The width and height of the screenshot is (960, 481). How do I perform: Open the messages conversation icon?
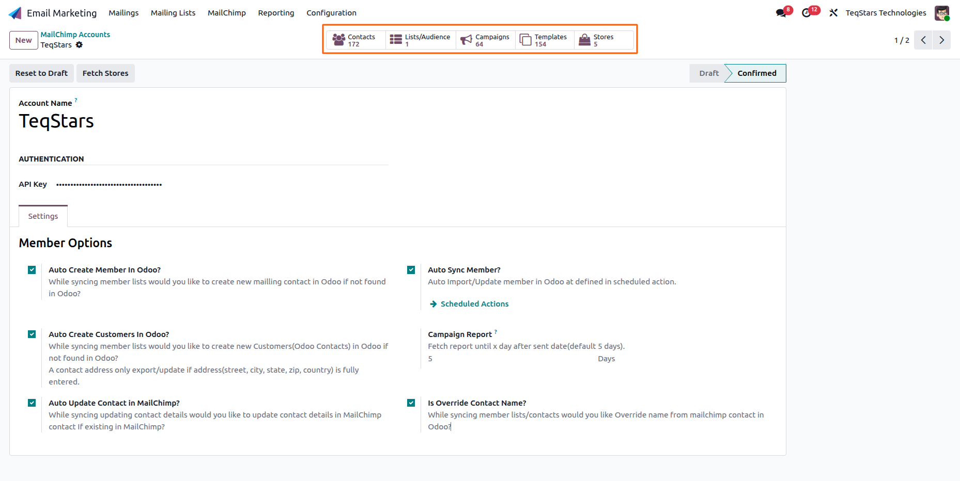[x=781, y=13]
